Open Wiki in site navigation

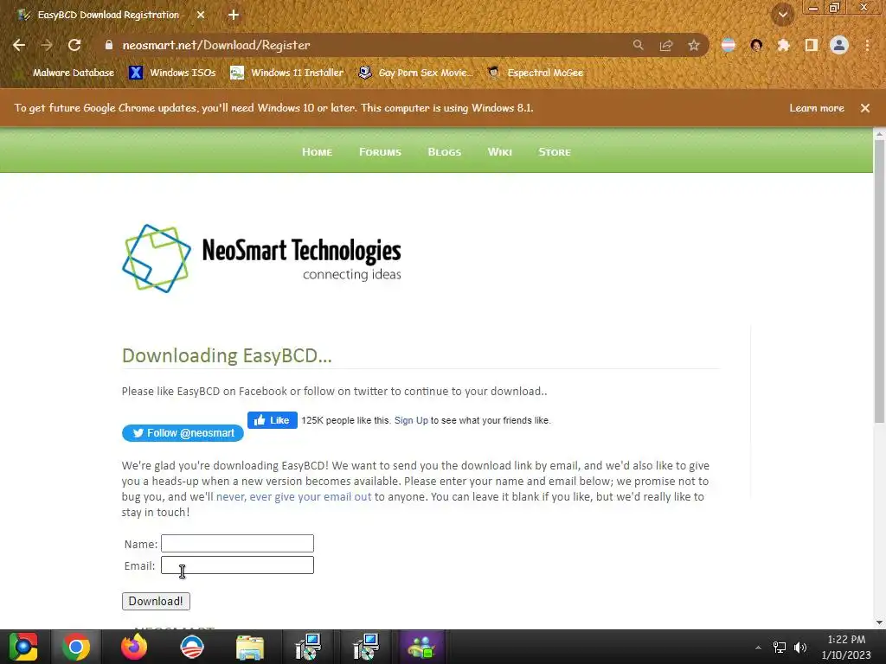click(500, 152)
